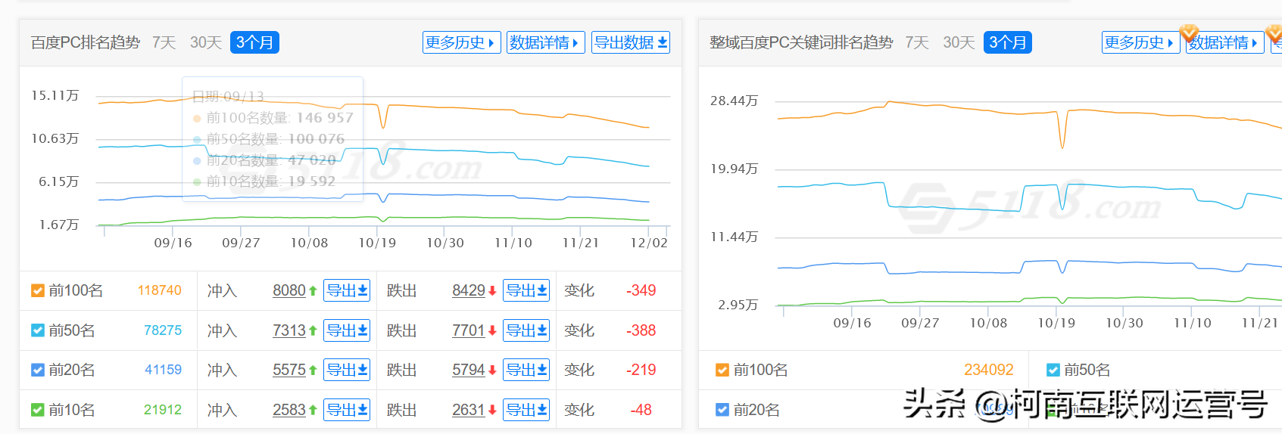Toggle 前20名 checkbox in left panel

[x=38, y=370]
